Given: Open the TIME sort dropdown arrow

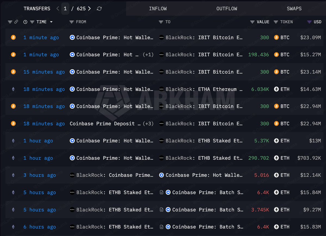Looking at the screenshot, I should click(51, 22).
